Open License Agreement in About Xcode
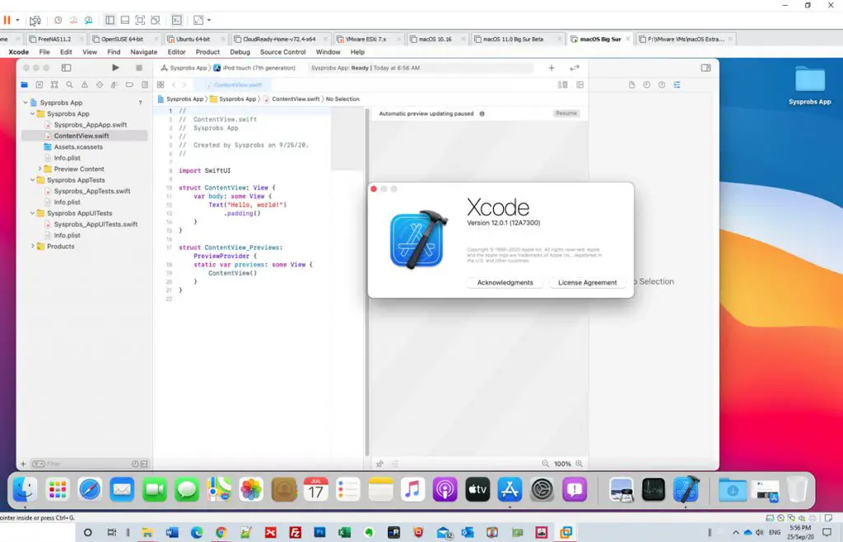This screenshot has height=542, width=843. point(587,283)
